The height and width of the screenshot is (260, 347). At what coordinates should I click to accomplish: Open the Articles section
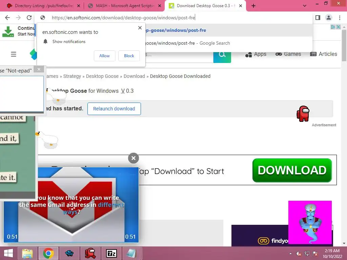pyautogui.click(x=324, y=54)
